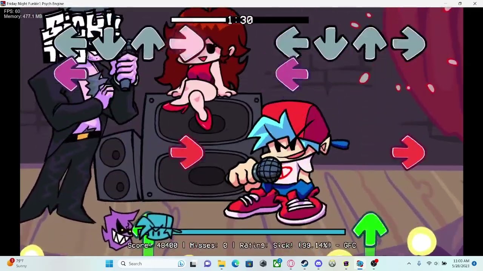
Task: Click the FPS: 60 counter
Action: (x=12, y=11)
